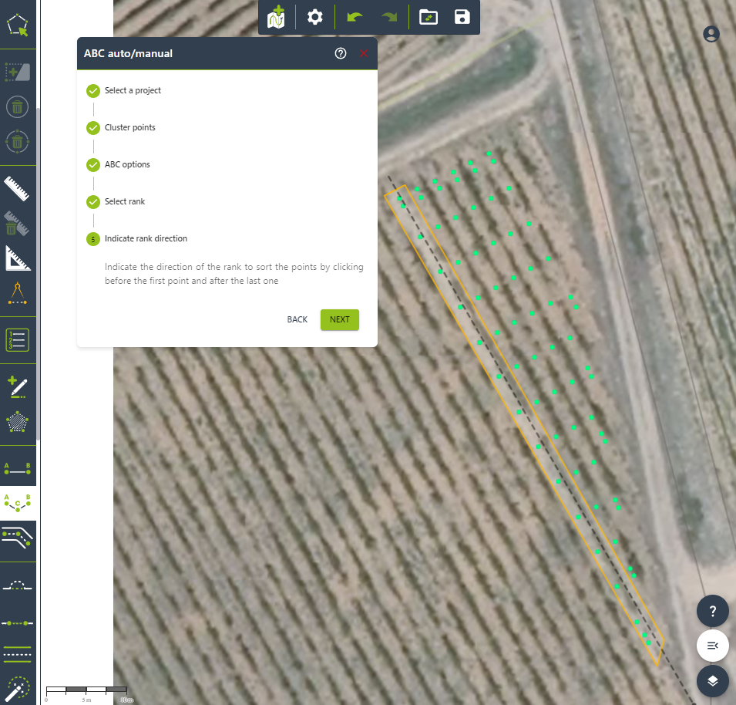Viewport: 736px width, 705px height.
Task: Jump to the Cluster points step
Action: [x=129, y=127]
